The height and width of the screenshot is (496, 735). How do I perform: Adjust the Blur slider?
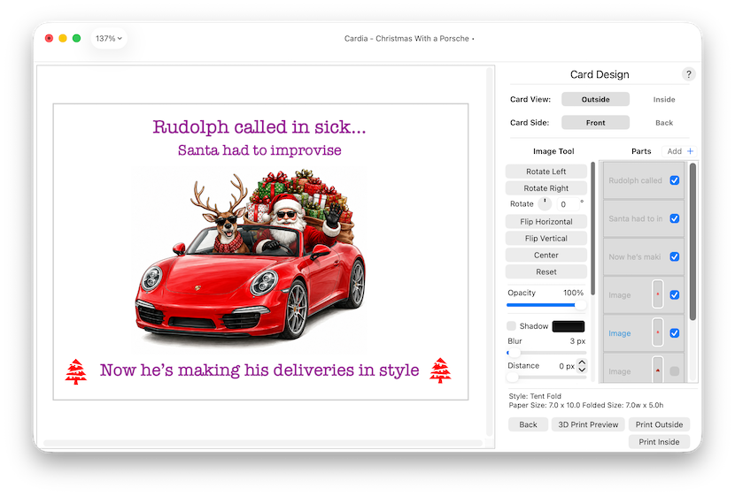[x=546, y=353]
